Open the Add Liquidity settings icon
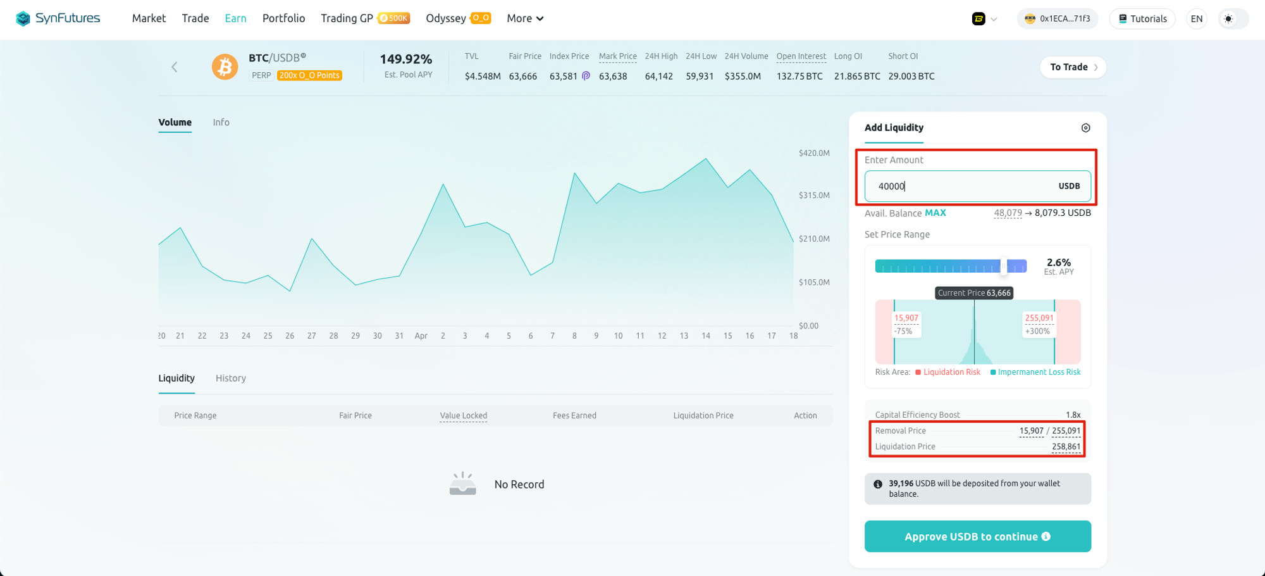The height and width of the screenshot is (576, 1265). tap(1085, 128)
